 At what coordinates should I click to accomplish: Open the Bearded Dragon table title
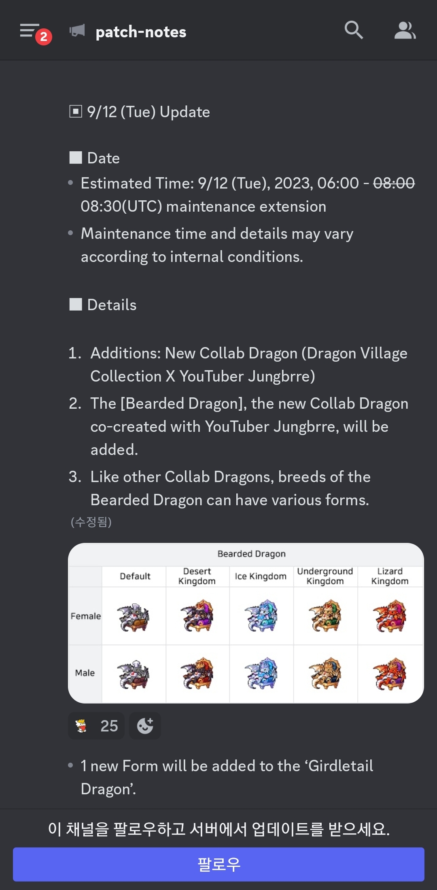tap(251, 554)
